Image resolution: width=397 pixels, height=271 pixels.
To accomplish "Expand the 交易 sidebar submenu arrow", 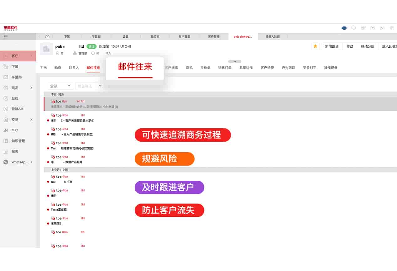I will 31,120.
